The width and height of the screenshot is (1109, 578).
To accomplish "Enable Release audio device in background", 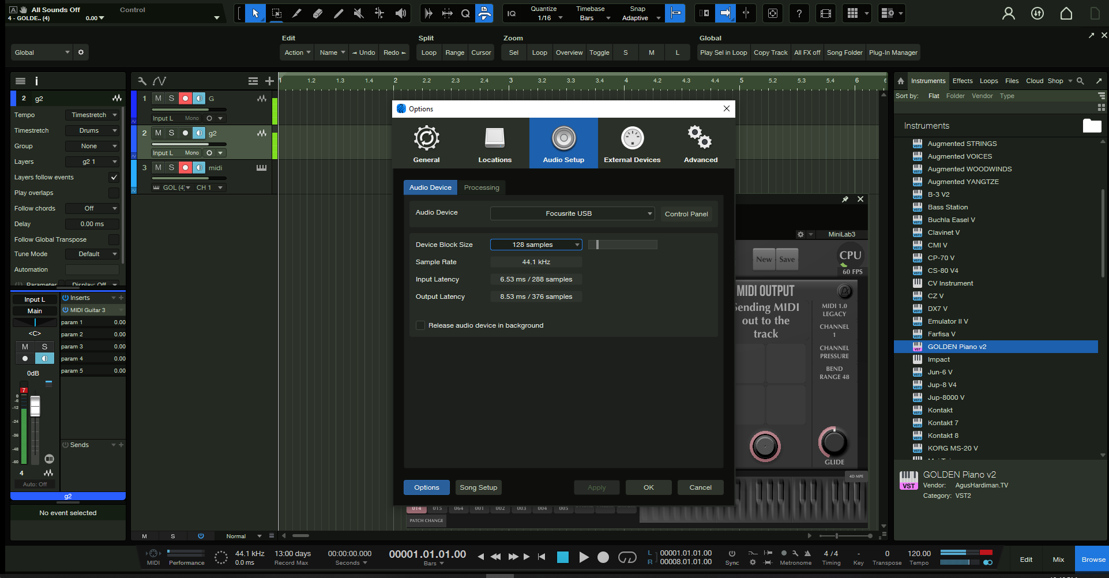I will pos(420,325).
